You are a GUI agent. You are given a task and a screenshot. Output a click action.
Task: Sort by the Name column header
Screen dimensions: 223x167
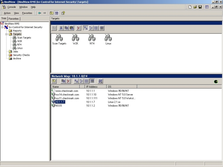tap(65, 87)
